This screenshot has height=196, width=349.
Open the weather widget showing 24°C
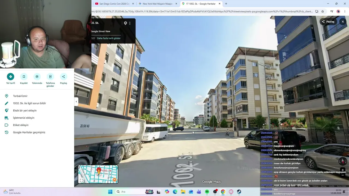12,192
